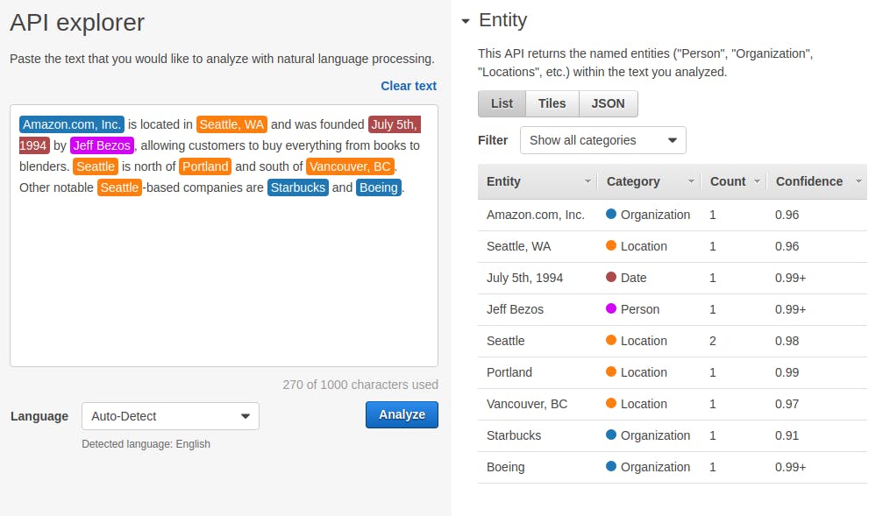The width and height of the screenshot is (883, 516).
Task: Click the magenta Person color dot
Action: [611, 309]
